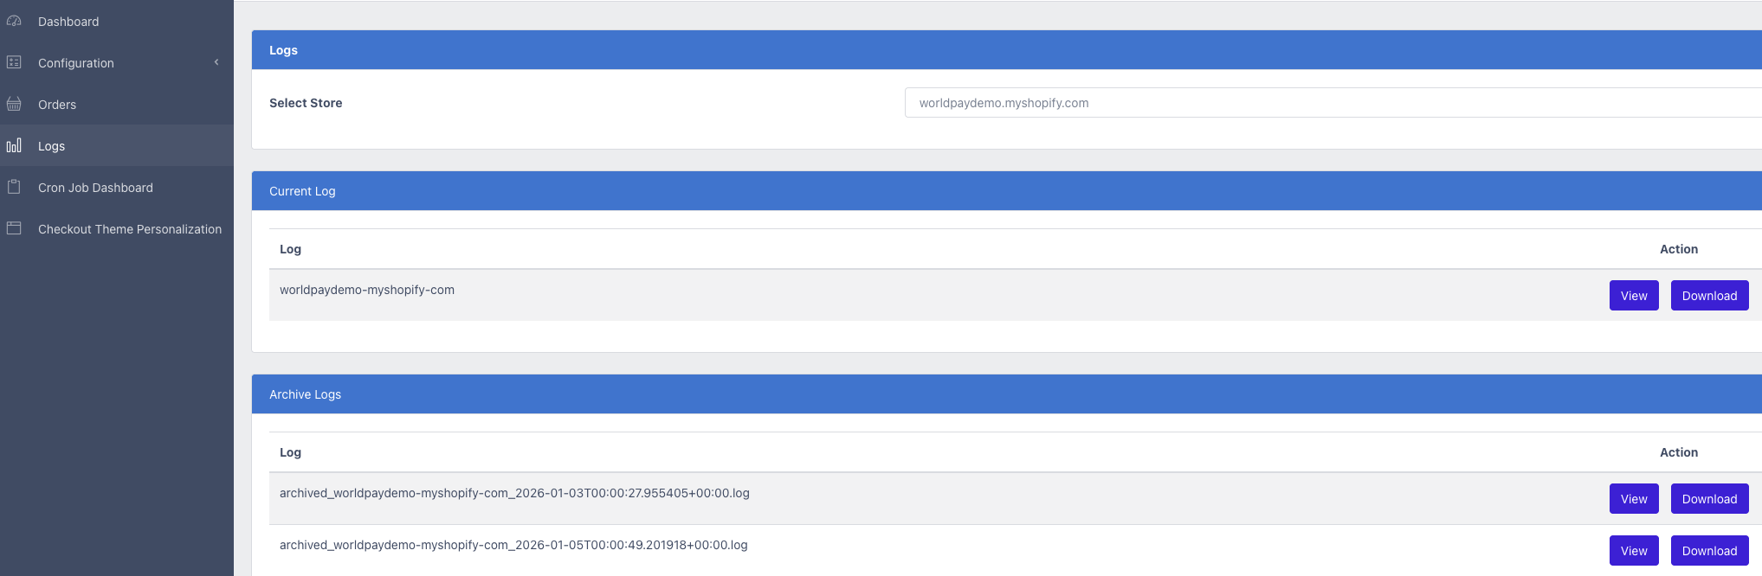Click the Configuration sidebar icon

pos(14,62)
